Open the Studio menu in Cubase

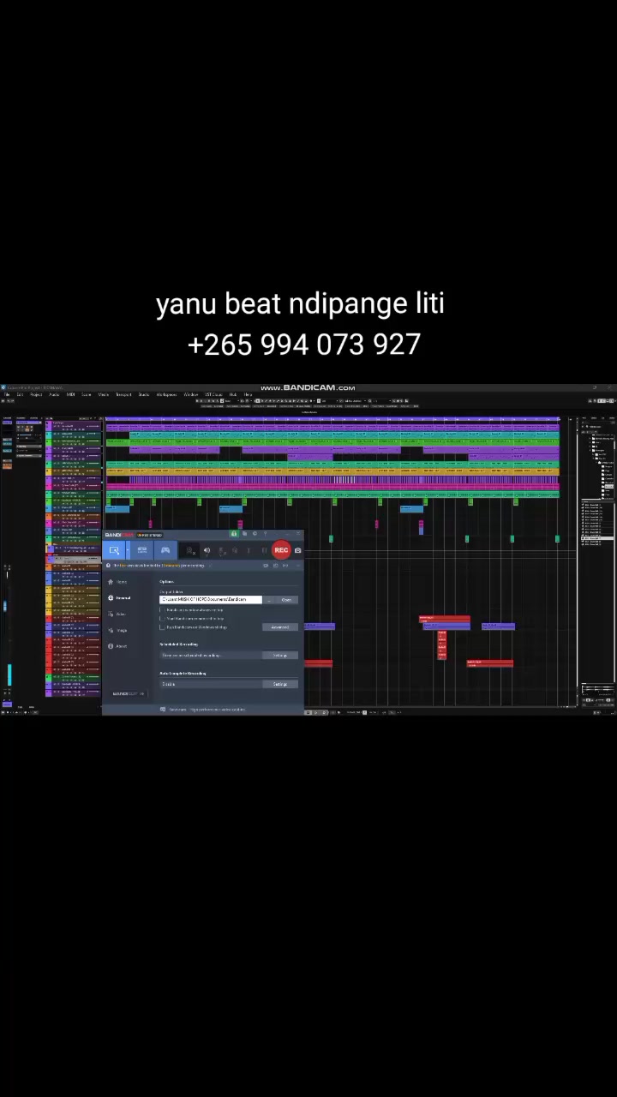[x=144, y=394]
